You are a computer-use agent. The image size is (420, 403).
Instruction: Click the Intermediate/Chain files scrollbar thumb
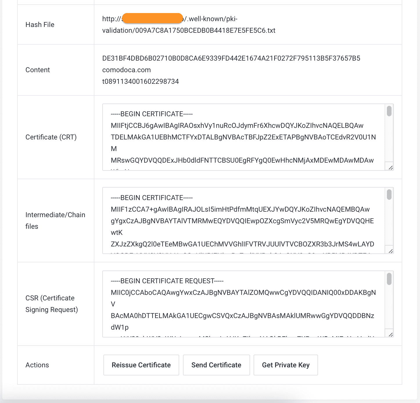pos(389,194)
